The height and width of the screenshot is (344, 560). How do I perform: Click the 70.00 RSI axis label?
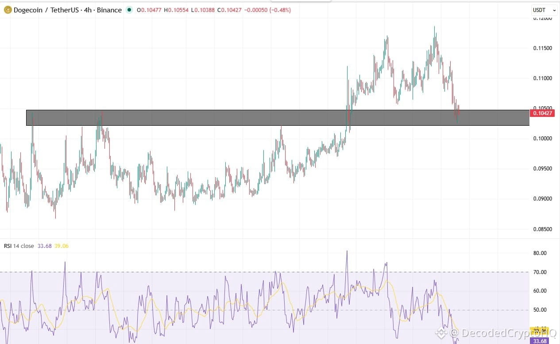point(540,272)
